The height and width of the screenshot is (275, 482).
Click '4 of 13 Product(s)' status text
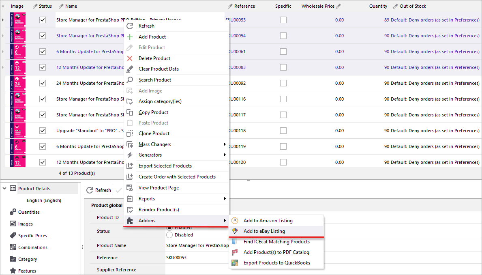[77, 173]
